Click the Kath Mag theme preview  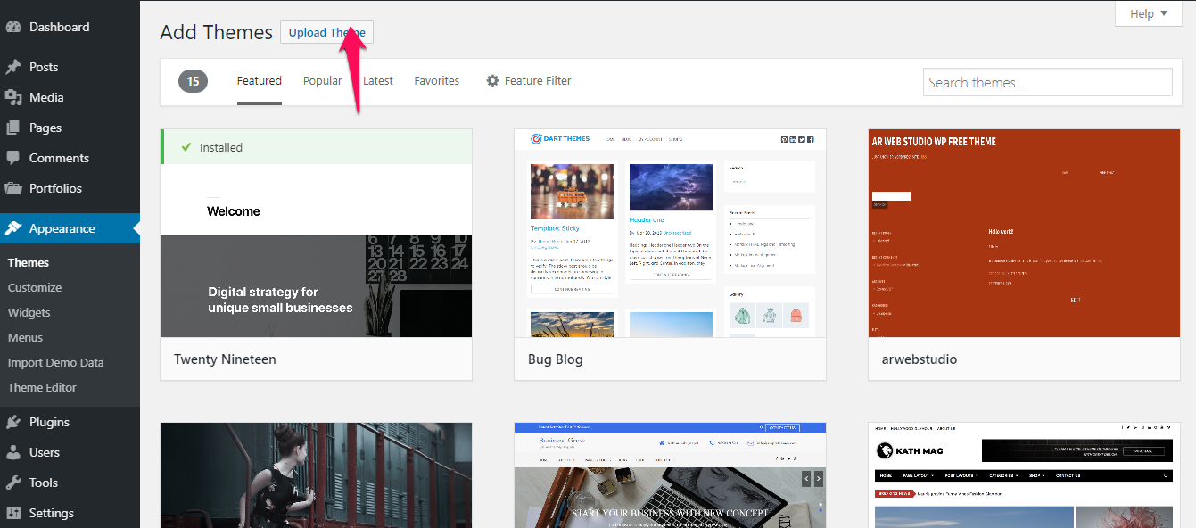(1024, 475)
